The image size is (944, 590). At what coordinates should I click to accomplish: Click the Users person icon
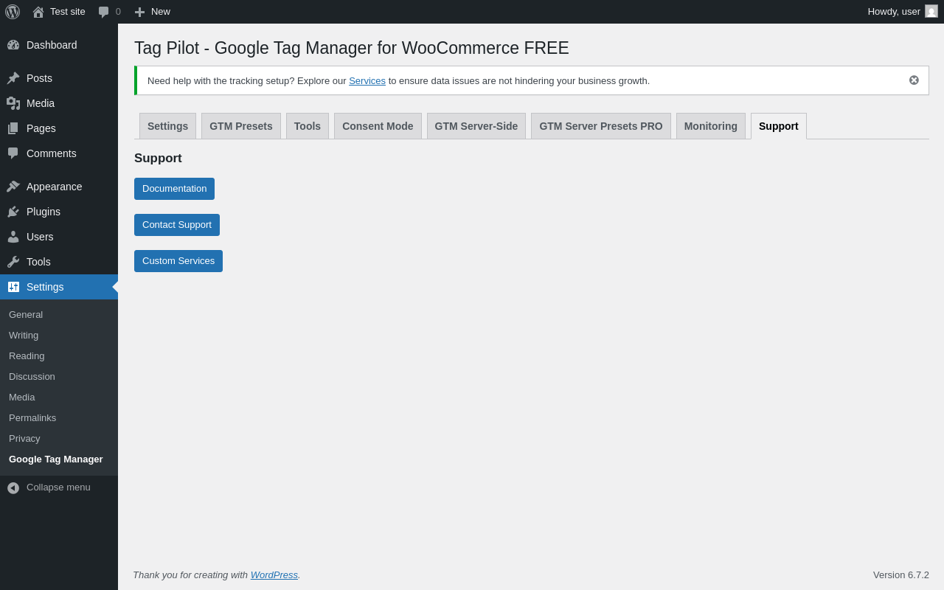point(13,237)
